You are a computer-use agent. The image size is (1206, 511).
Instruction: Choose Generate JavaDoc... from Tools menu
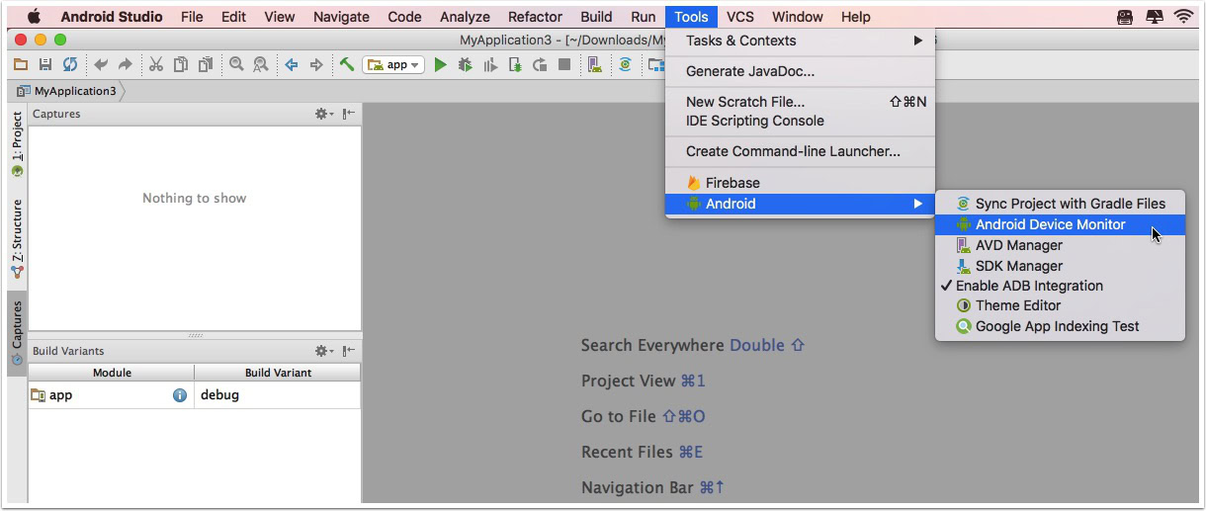[x=800, y=72]
